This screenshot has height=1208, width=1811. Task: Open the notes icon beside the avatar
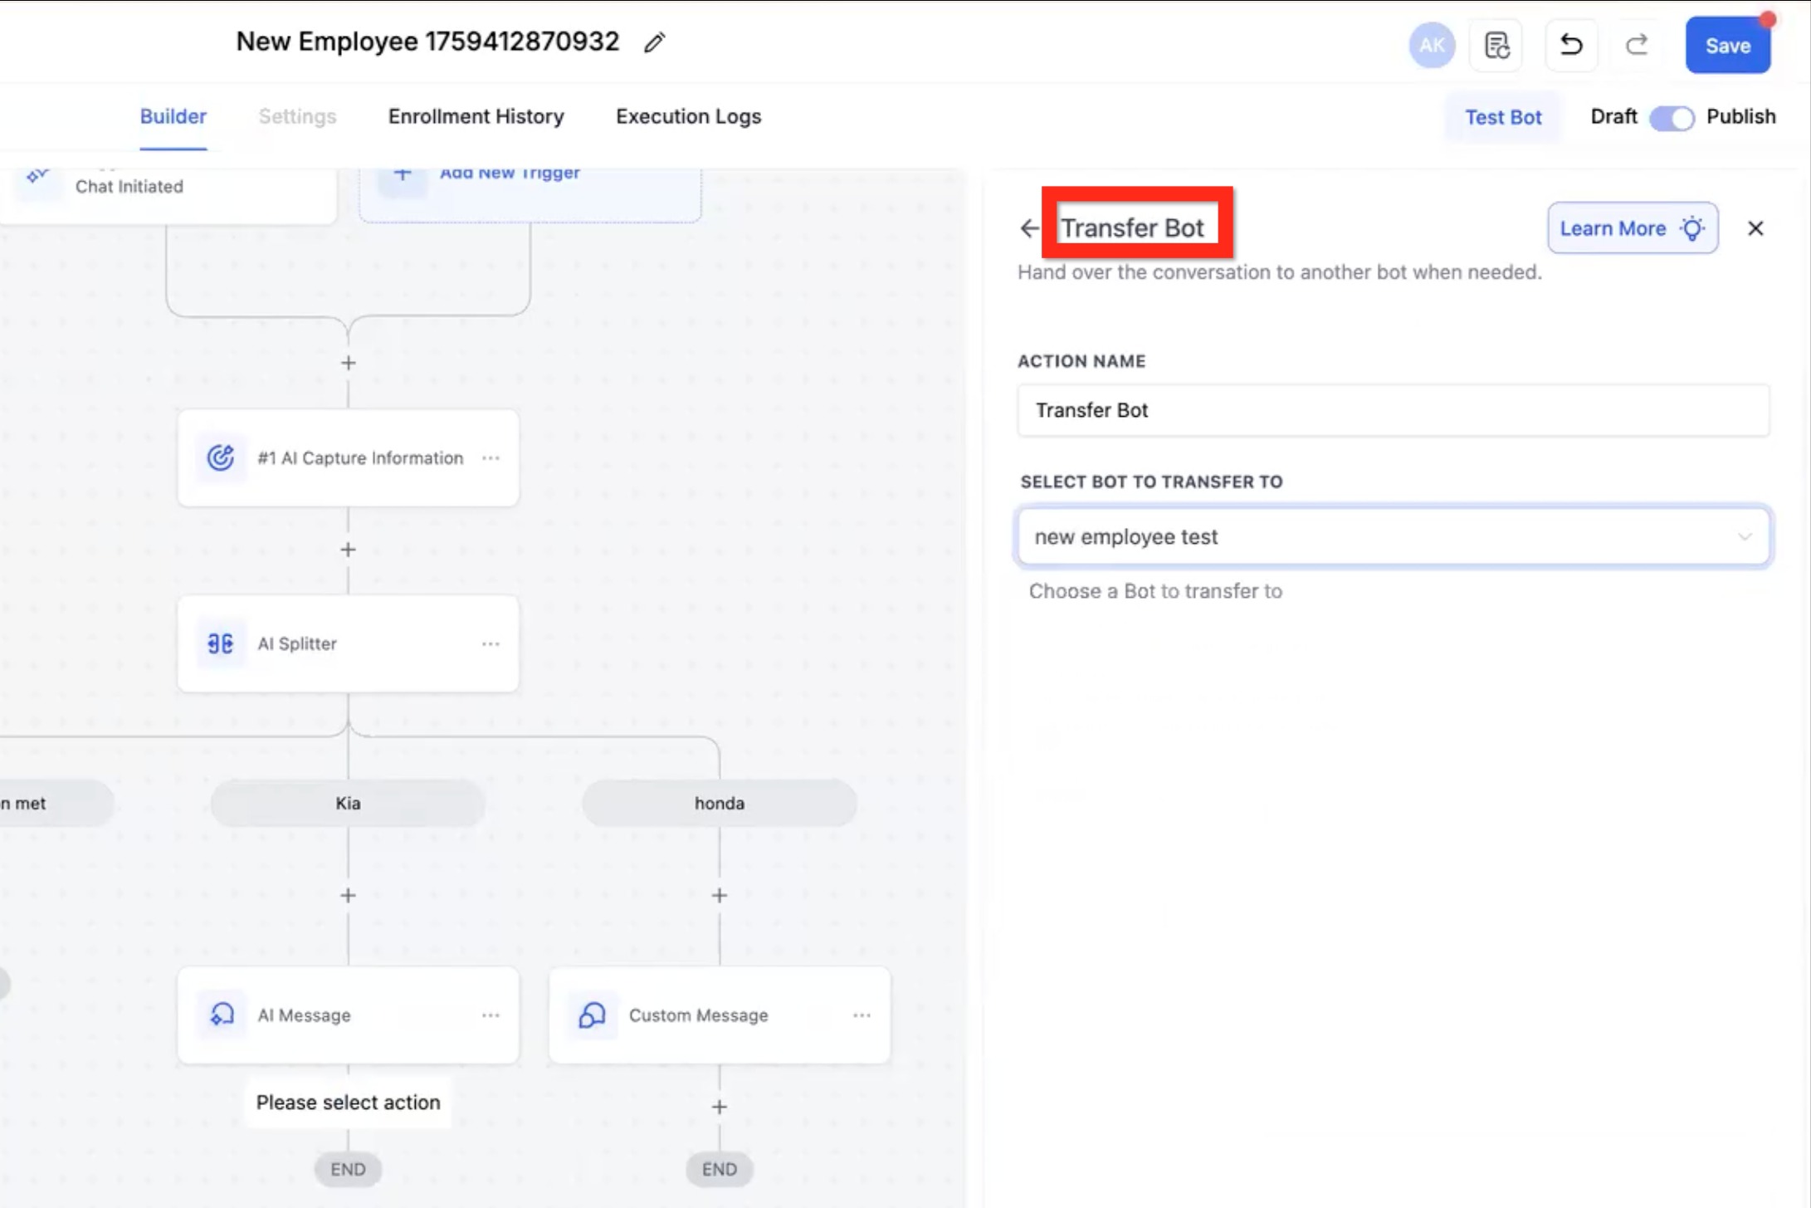pos(1496,45)
